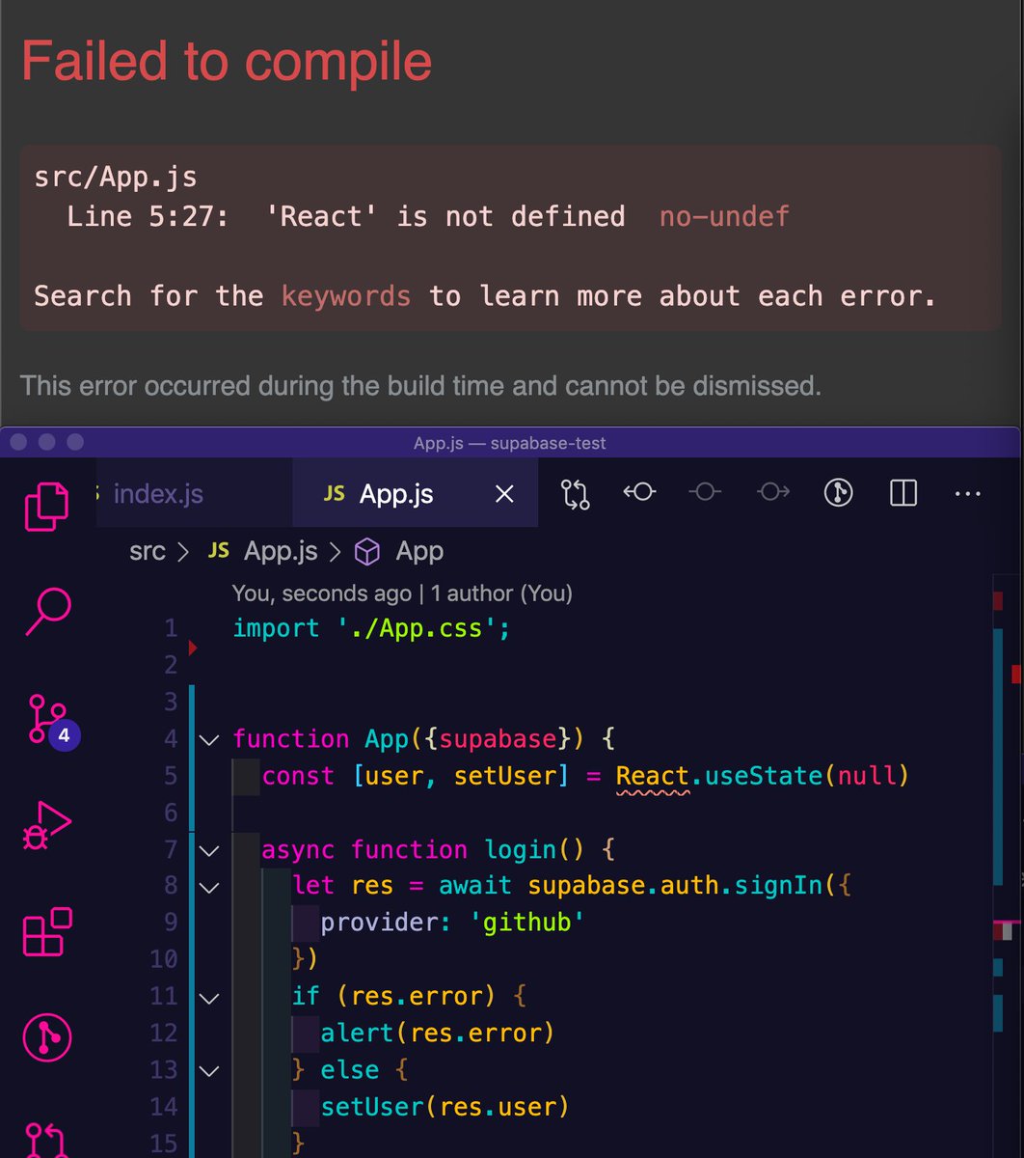The image size is (1024, 1158).
Task: Open the Search panel in the activity bar
Action: (47, 612)
